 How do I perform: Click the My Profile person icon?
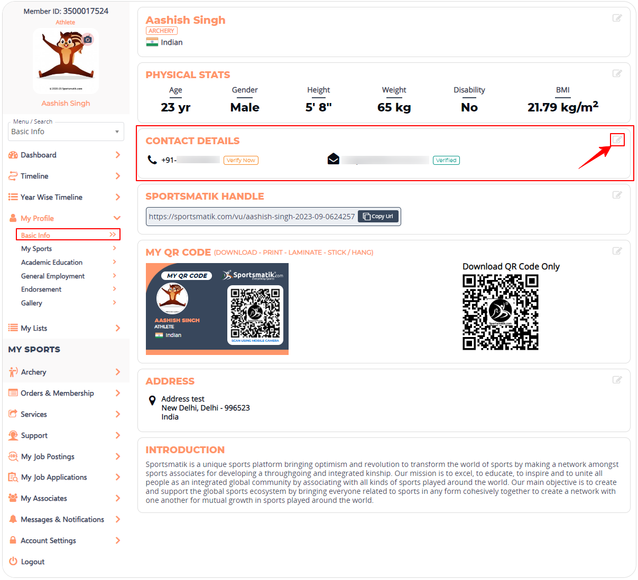point(13,218)
